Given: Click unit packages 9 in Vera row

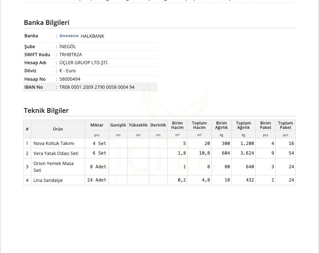Looking at the screenshot, I should click(x=273, y=153).
